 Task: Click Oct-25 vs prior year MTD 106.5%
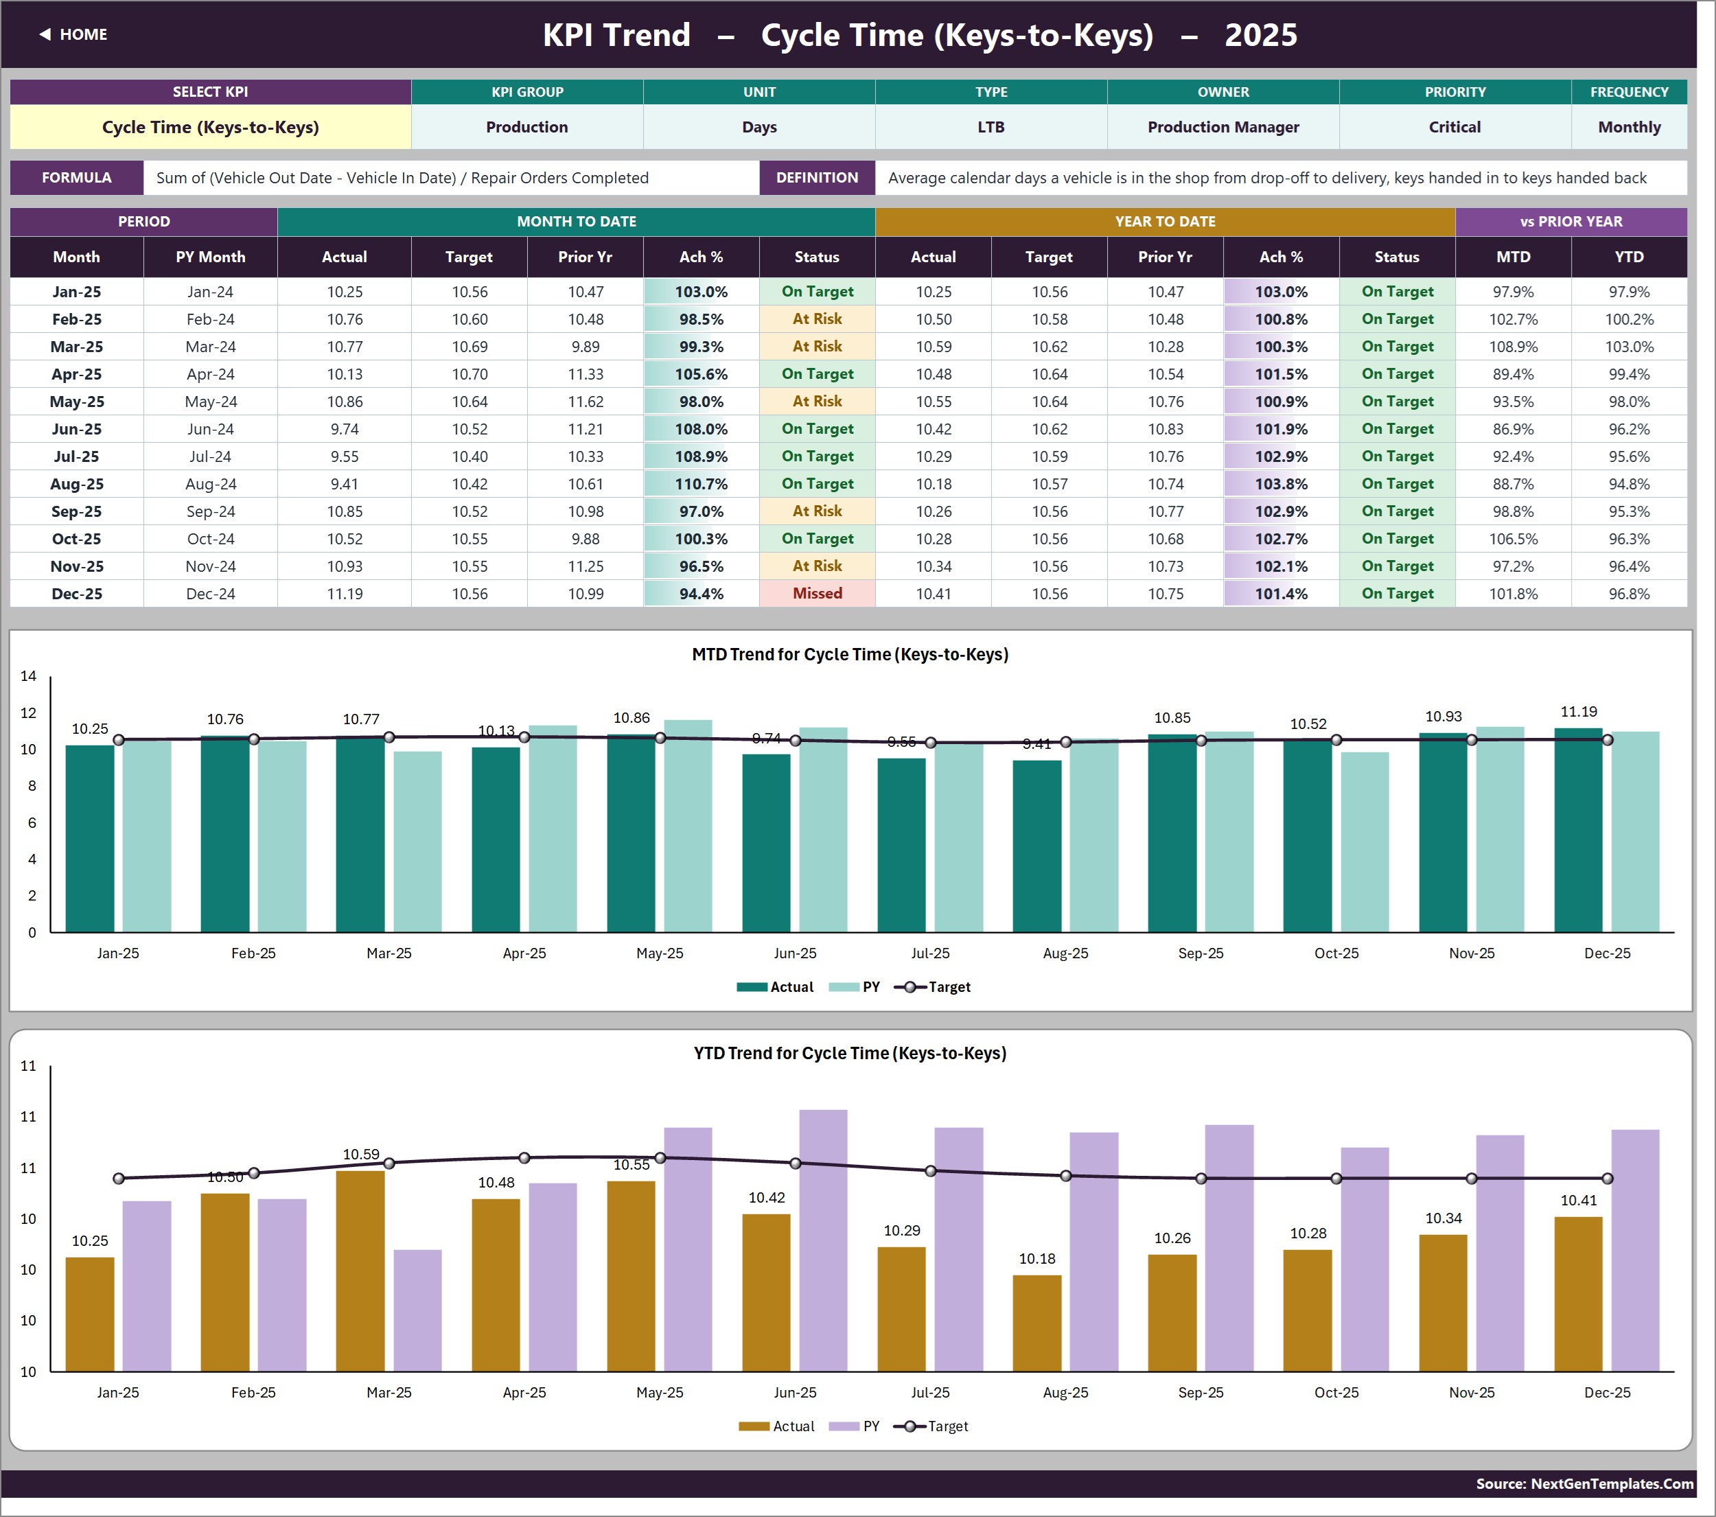click(1513, 539)
